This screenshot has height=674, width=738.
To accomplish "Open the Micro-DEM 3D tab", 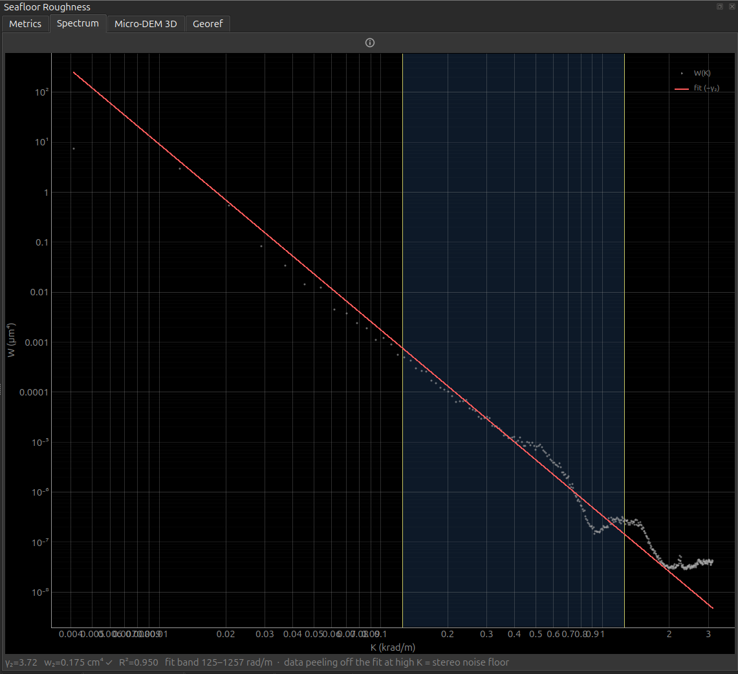I will (x=146, y=23).
